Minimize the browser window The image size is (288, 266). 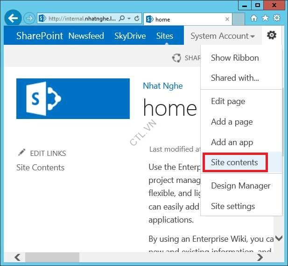point(245,5)
